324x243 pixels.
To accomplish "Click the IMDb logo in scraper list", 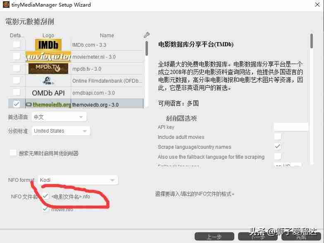I will click(x=48, y=45).
